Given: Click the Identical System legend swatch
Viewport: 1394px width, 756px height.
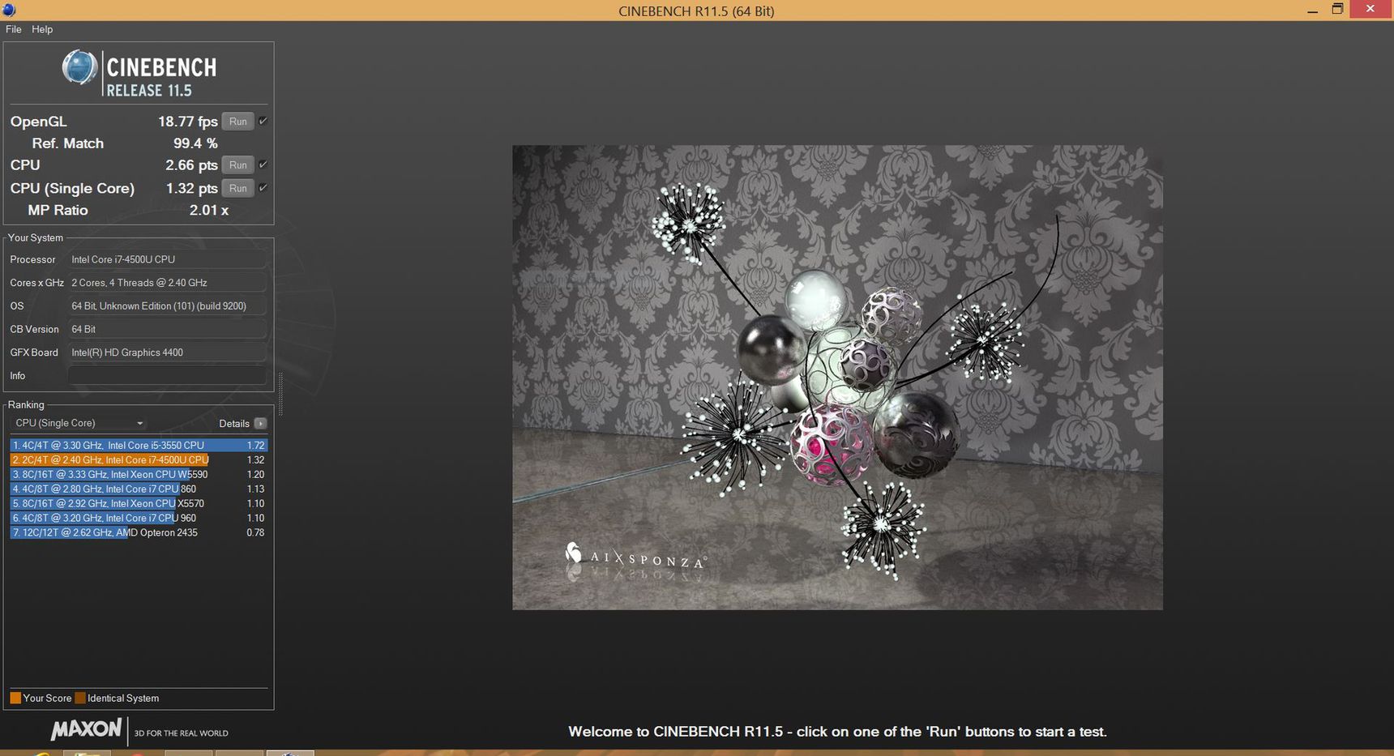Looking at the screenshot, I should click(80, 698).
